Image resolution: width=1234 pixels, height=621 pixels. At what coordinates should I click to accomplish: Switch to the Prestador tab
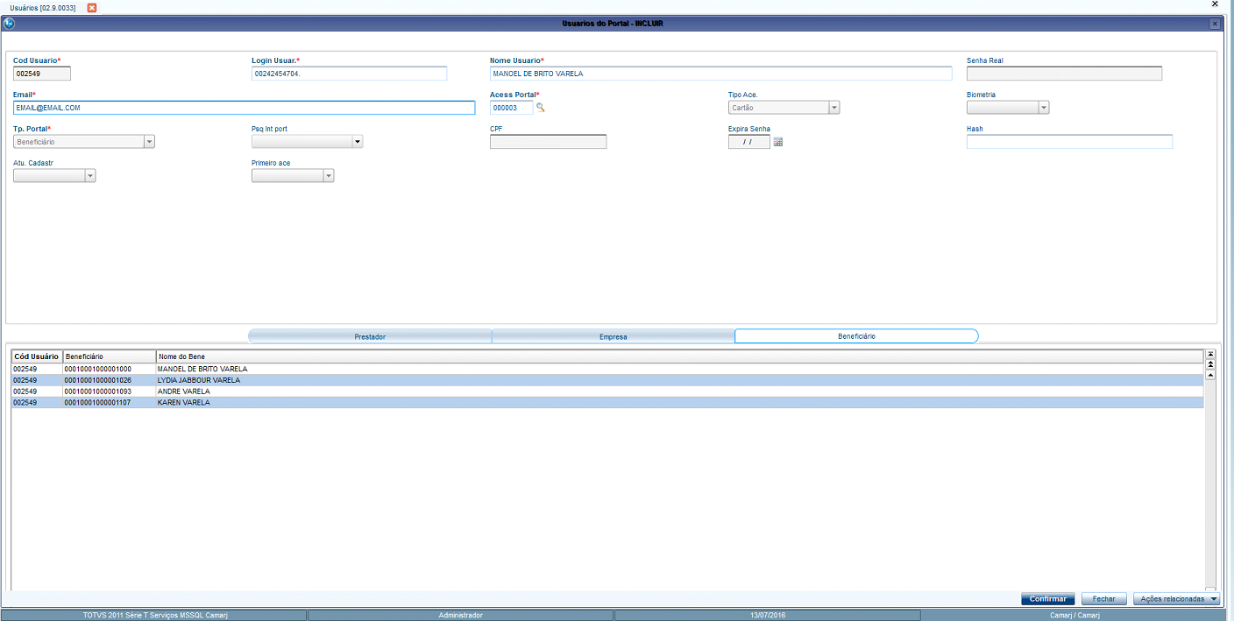pyautogui.click(x=370, y=336)
